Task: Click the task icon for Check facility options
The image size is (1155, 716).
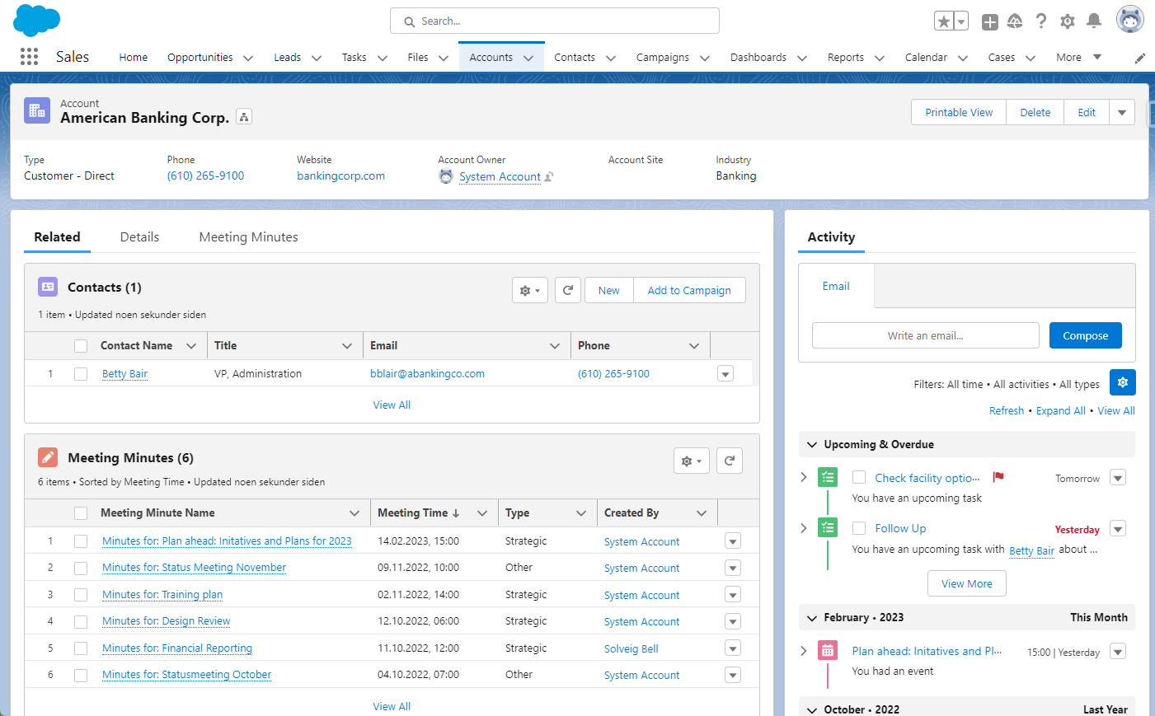Action: pos(828,477)
